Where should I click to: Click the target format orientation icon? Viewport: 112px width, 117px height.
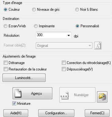click(98, 46)
